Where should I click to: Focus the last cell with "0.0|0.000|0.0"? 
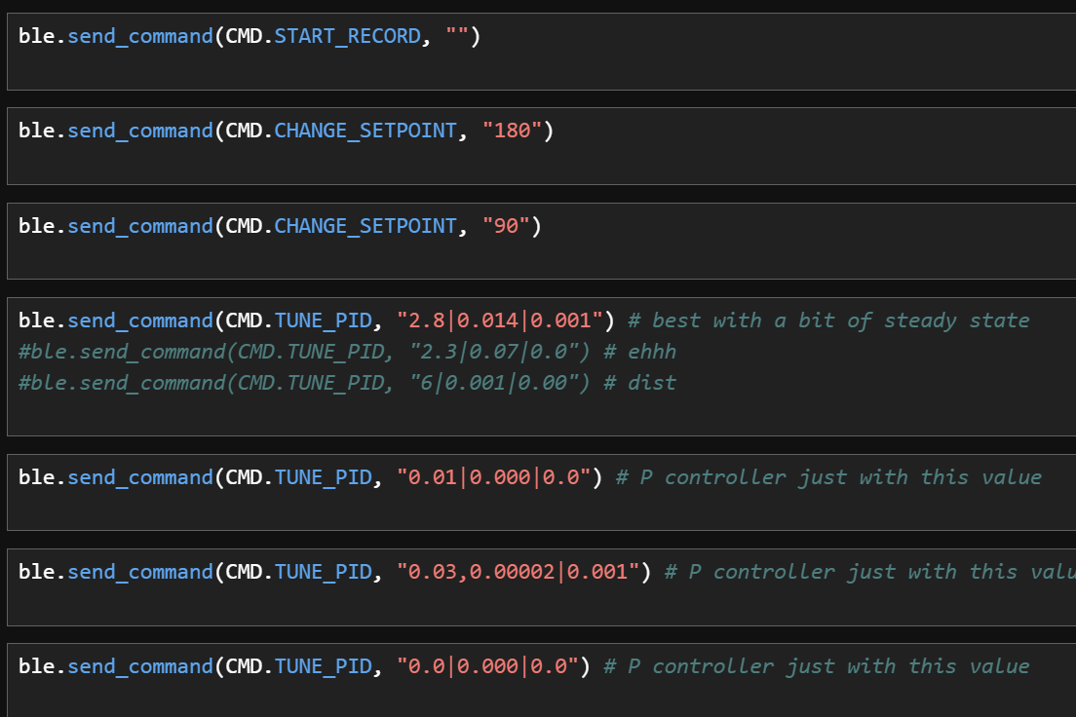[682, 694]
